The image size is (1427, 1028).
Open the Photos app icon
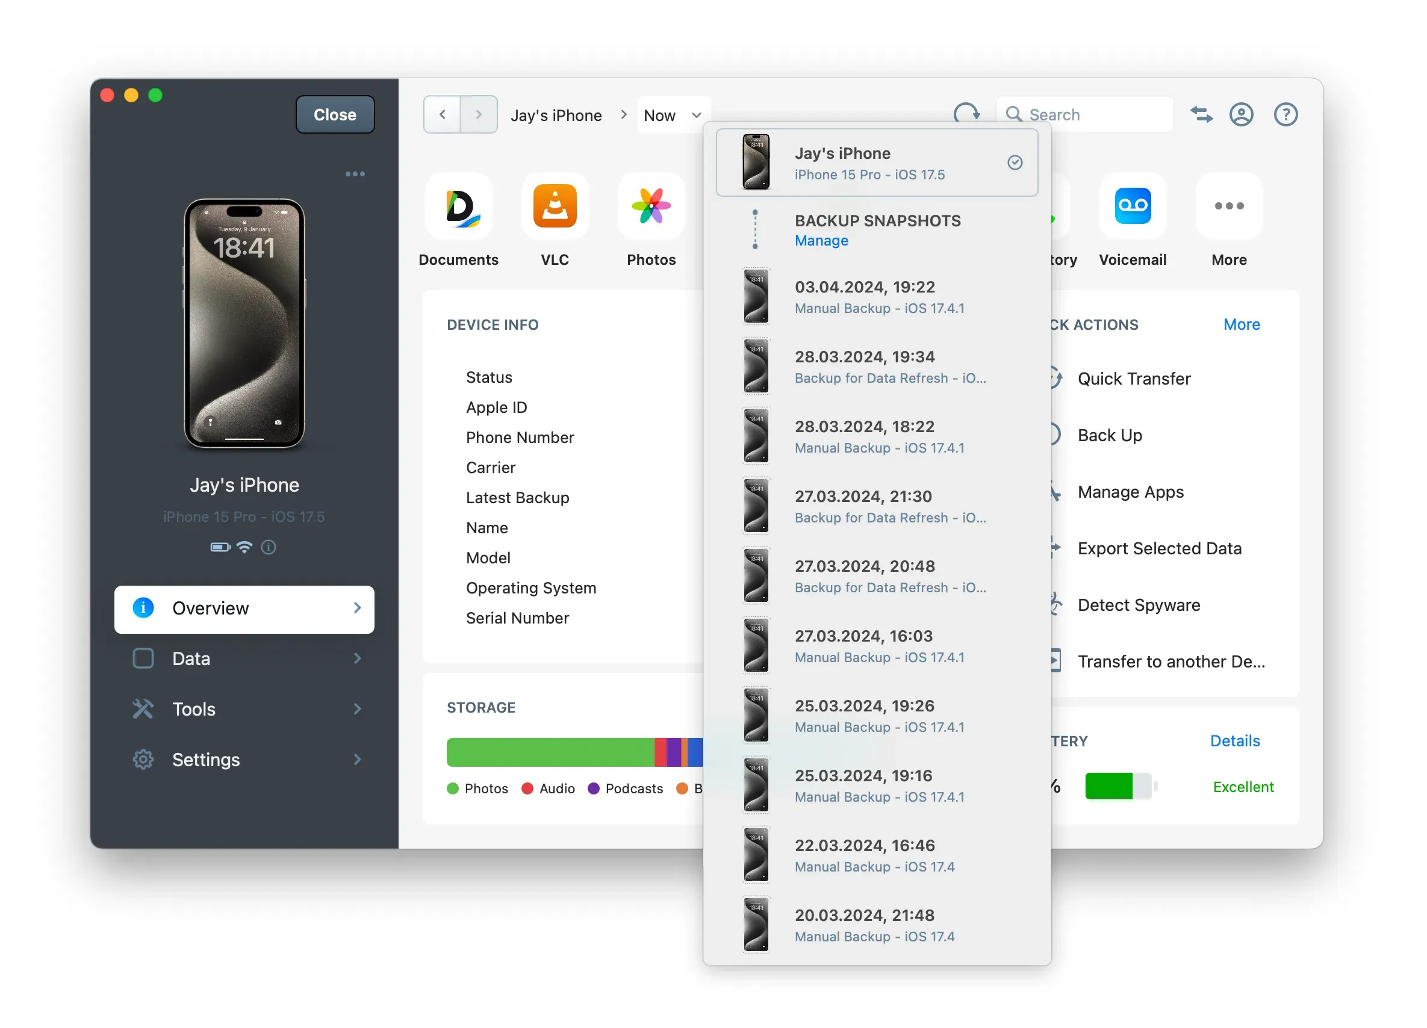[650, 206]
